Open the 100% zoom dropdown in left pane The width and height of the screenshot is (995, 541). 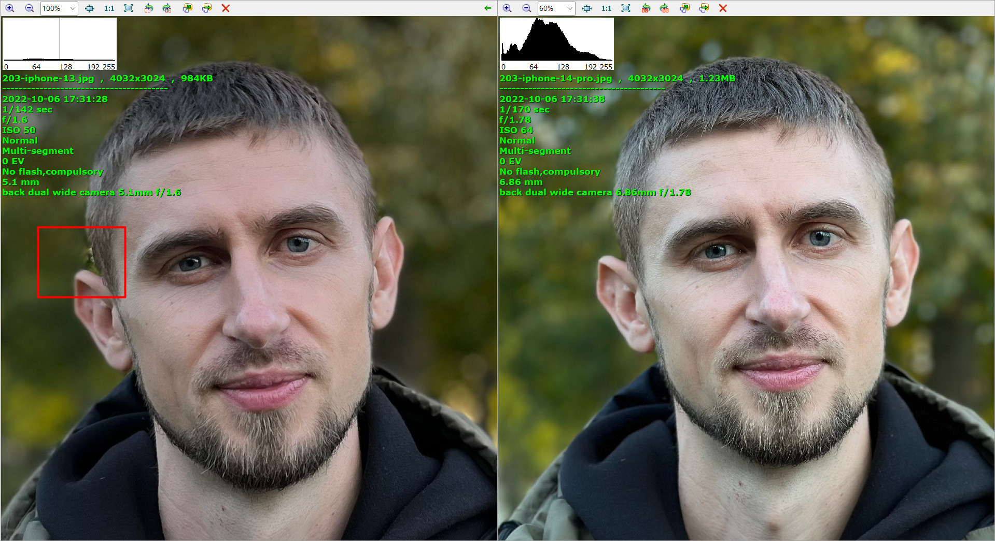click(73, 8)
